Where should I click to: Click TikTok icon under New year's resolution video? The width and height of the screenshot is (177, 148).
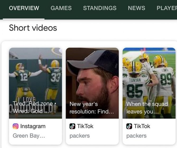72,126
